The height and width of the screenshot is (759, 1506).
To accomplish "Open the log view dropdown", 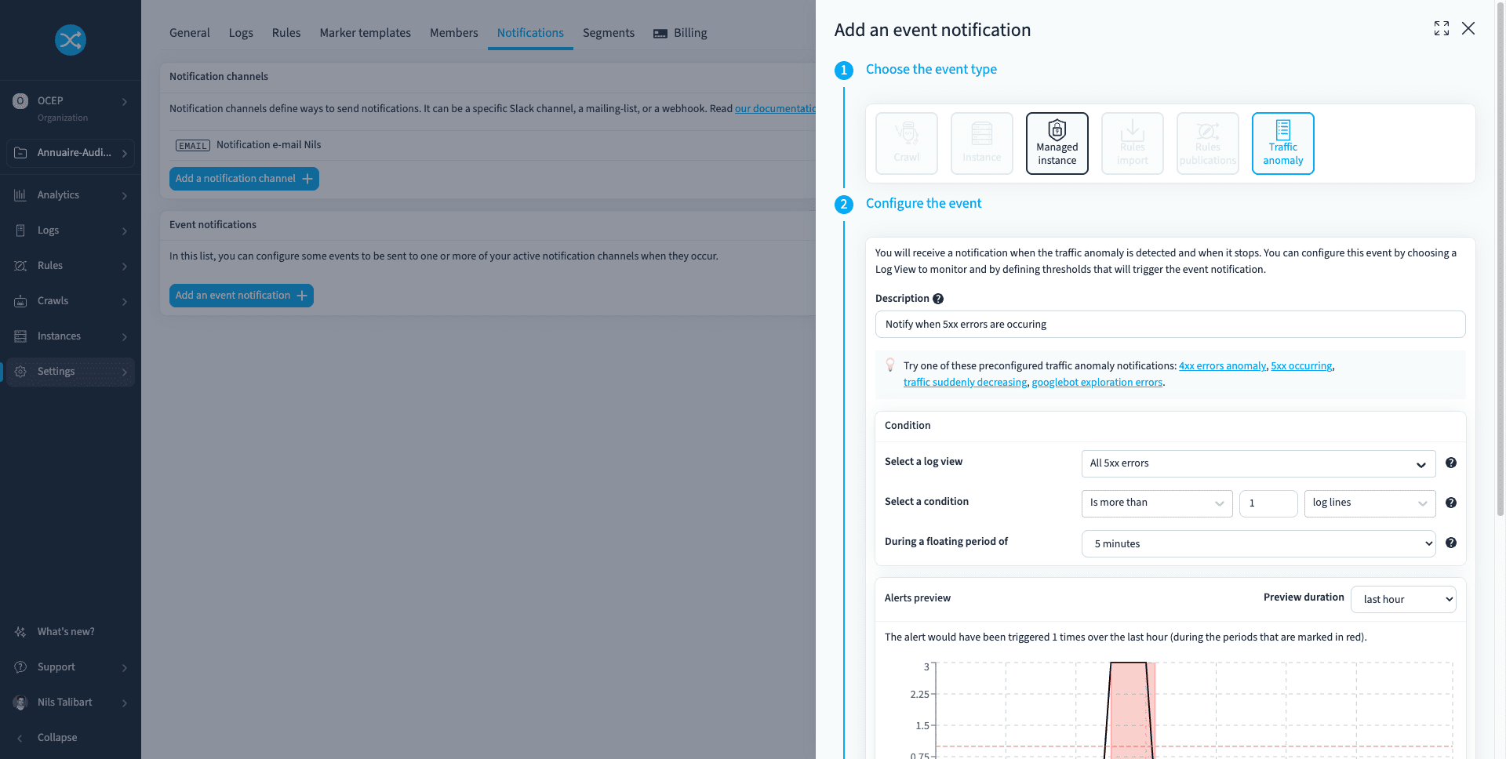I will pos(1257,464).
